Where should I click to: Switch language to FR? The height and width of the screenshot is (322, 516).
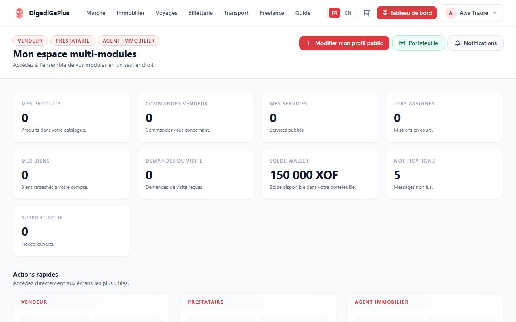click(x=334, y=13)
